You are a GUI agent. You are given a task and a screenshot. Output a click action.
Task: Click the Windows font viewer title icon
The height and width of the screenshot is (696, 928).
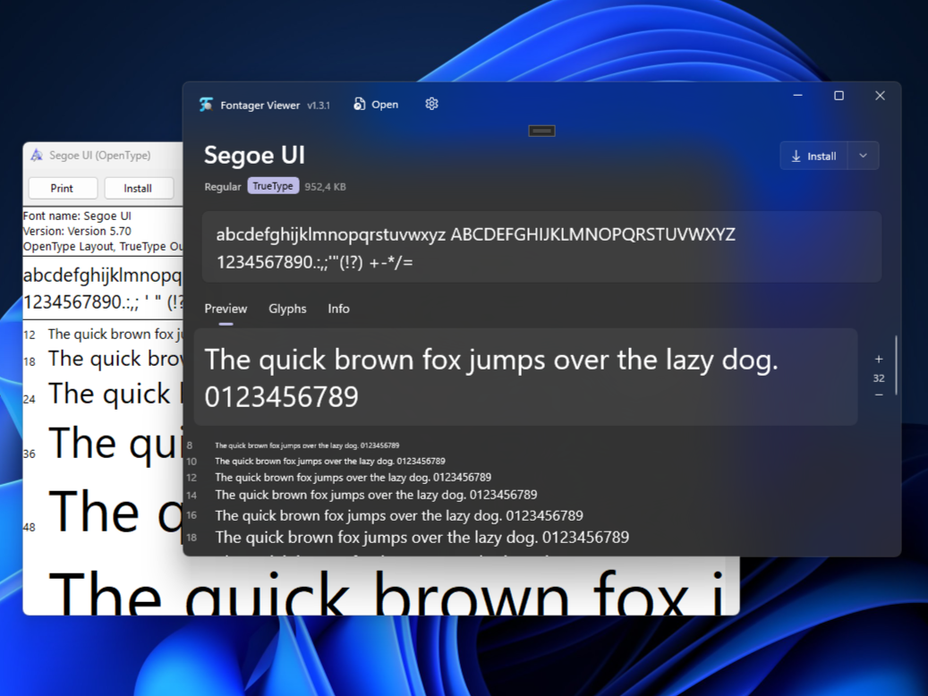point(37,155)
